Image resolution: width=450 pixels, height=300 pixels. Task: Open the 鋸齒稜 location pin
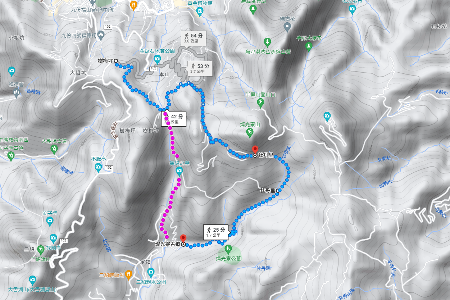tap(287, 27)
